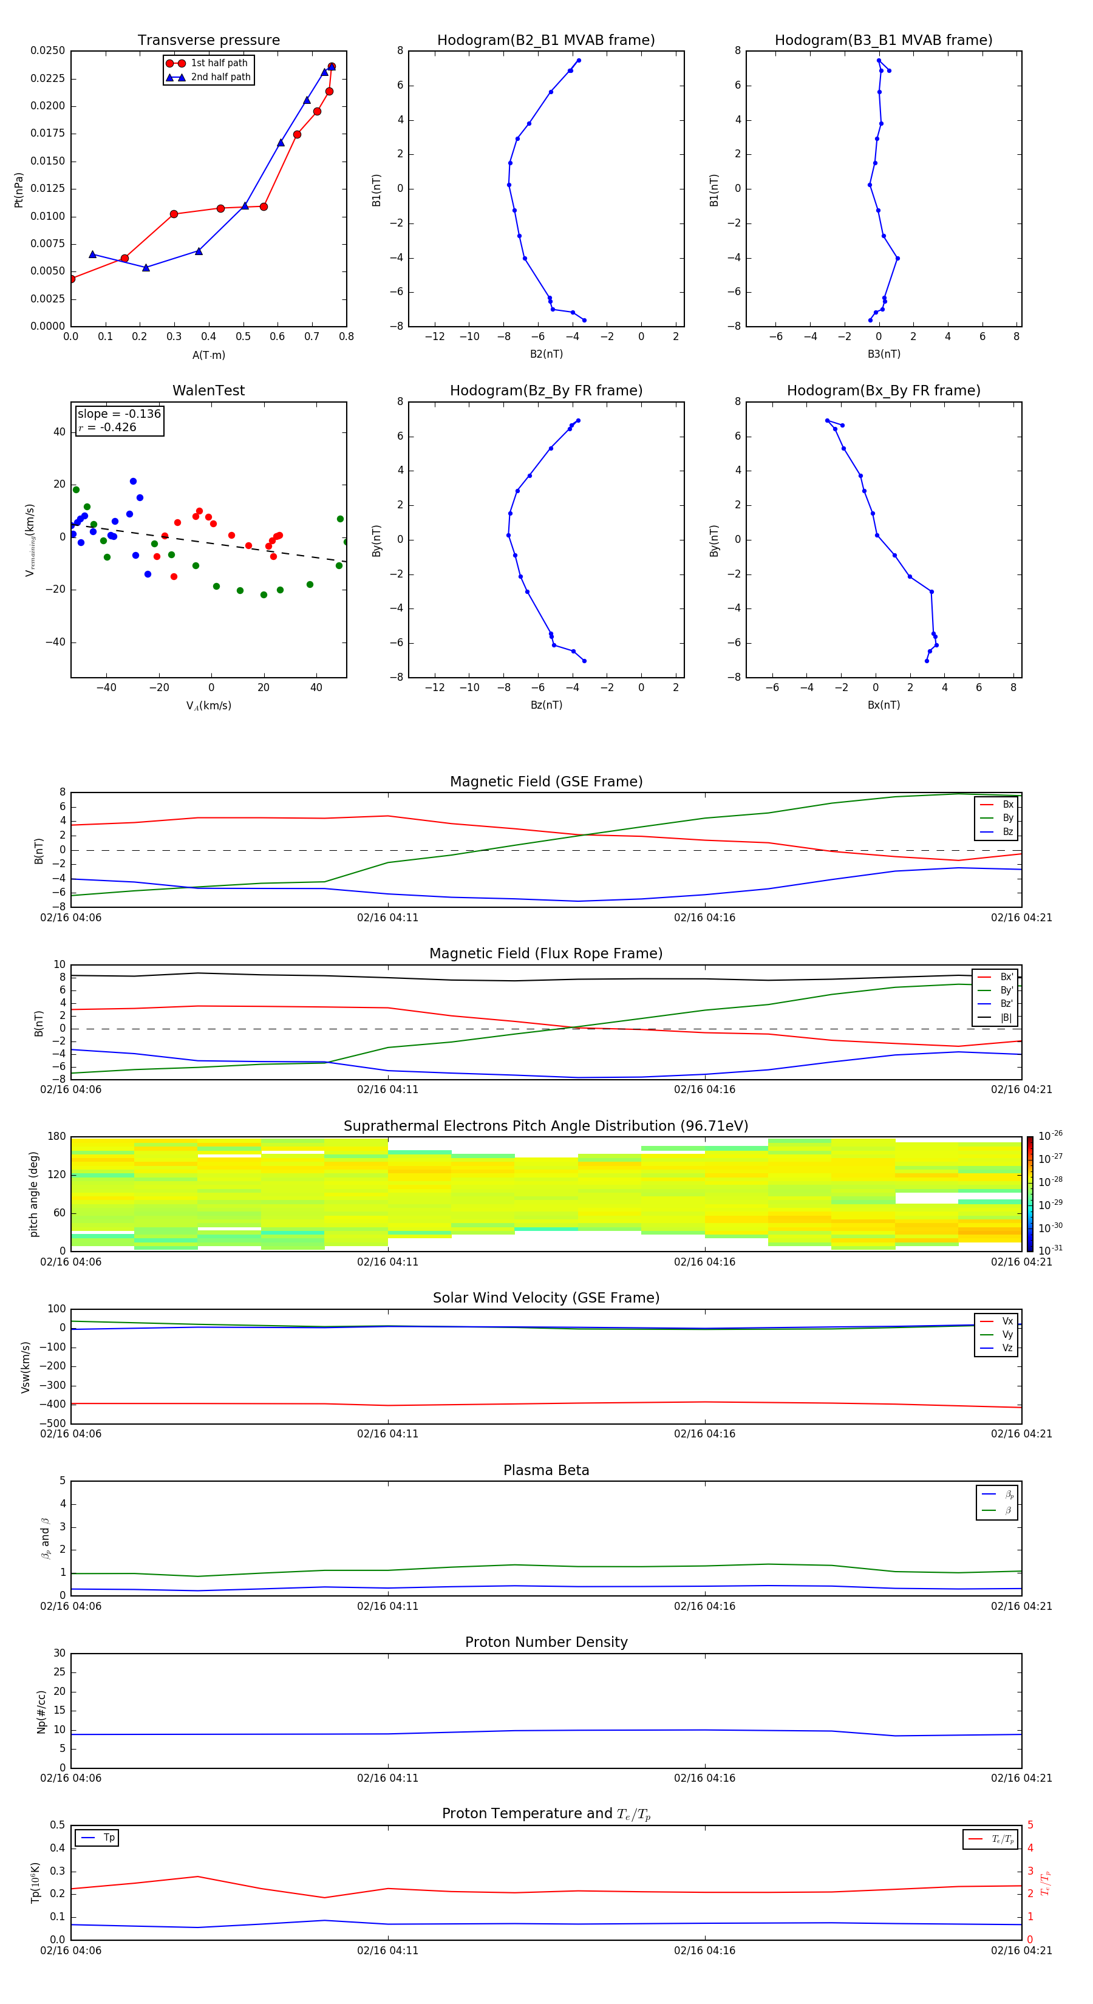Click the 'Bx(nT)' x-axis label
Image resolution: width=1093 pixels, height=2004 pixels.
pos(884,705)
